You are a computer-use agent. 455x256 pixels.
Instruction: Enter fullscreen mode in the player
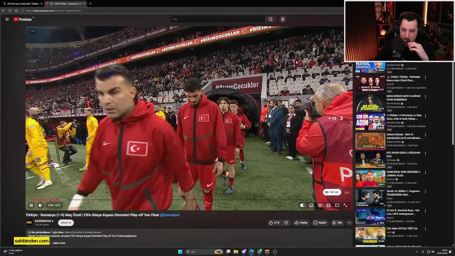[x=346, y=205]
